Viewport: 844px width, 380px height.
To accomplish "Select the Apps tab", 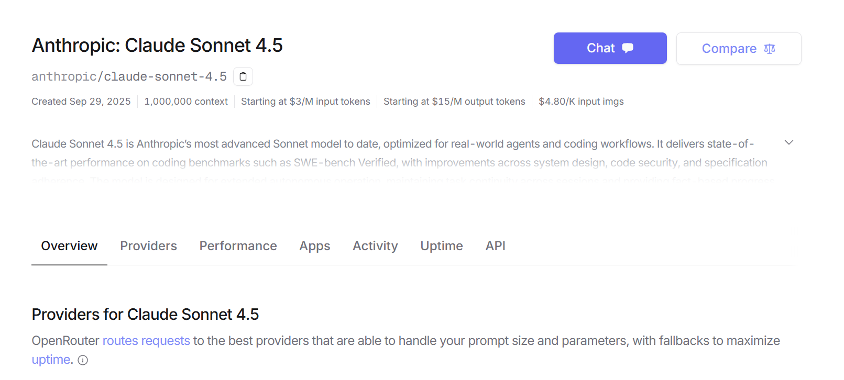I will pyautogui.click(x=314, y=246).
